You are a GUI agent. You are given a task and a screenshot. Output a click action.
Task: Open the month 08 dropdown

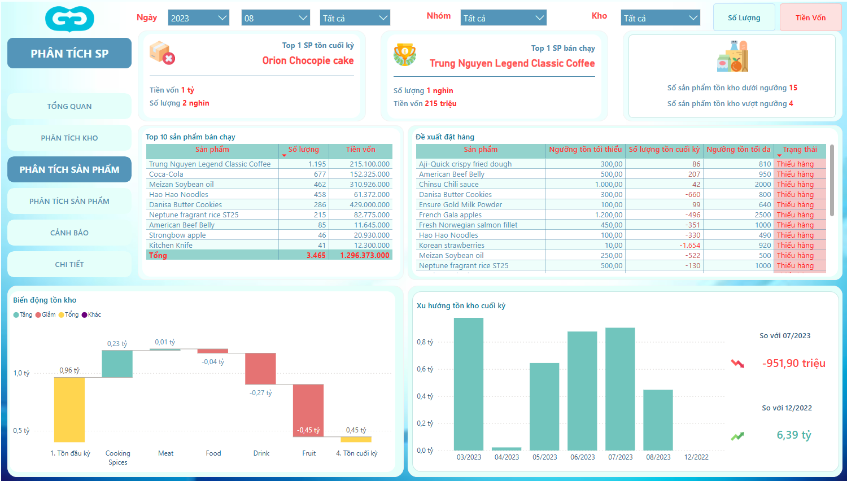coord(276,18)
